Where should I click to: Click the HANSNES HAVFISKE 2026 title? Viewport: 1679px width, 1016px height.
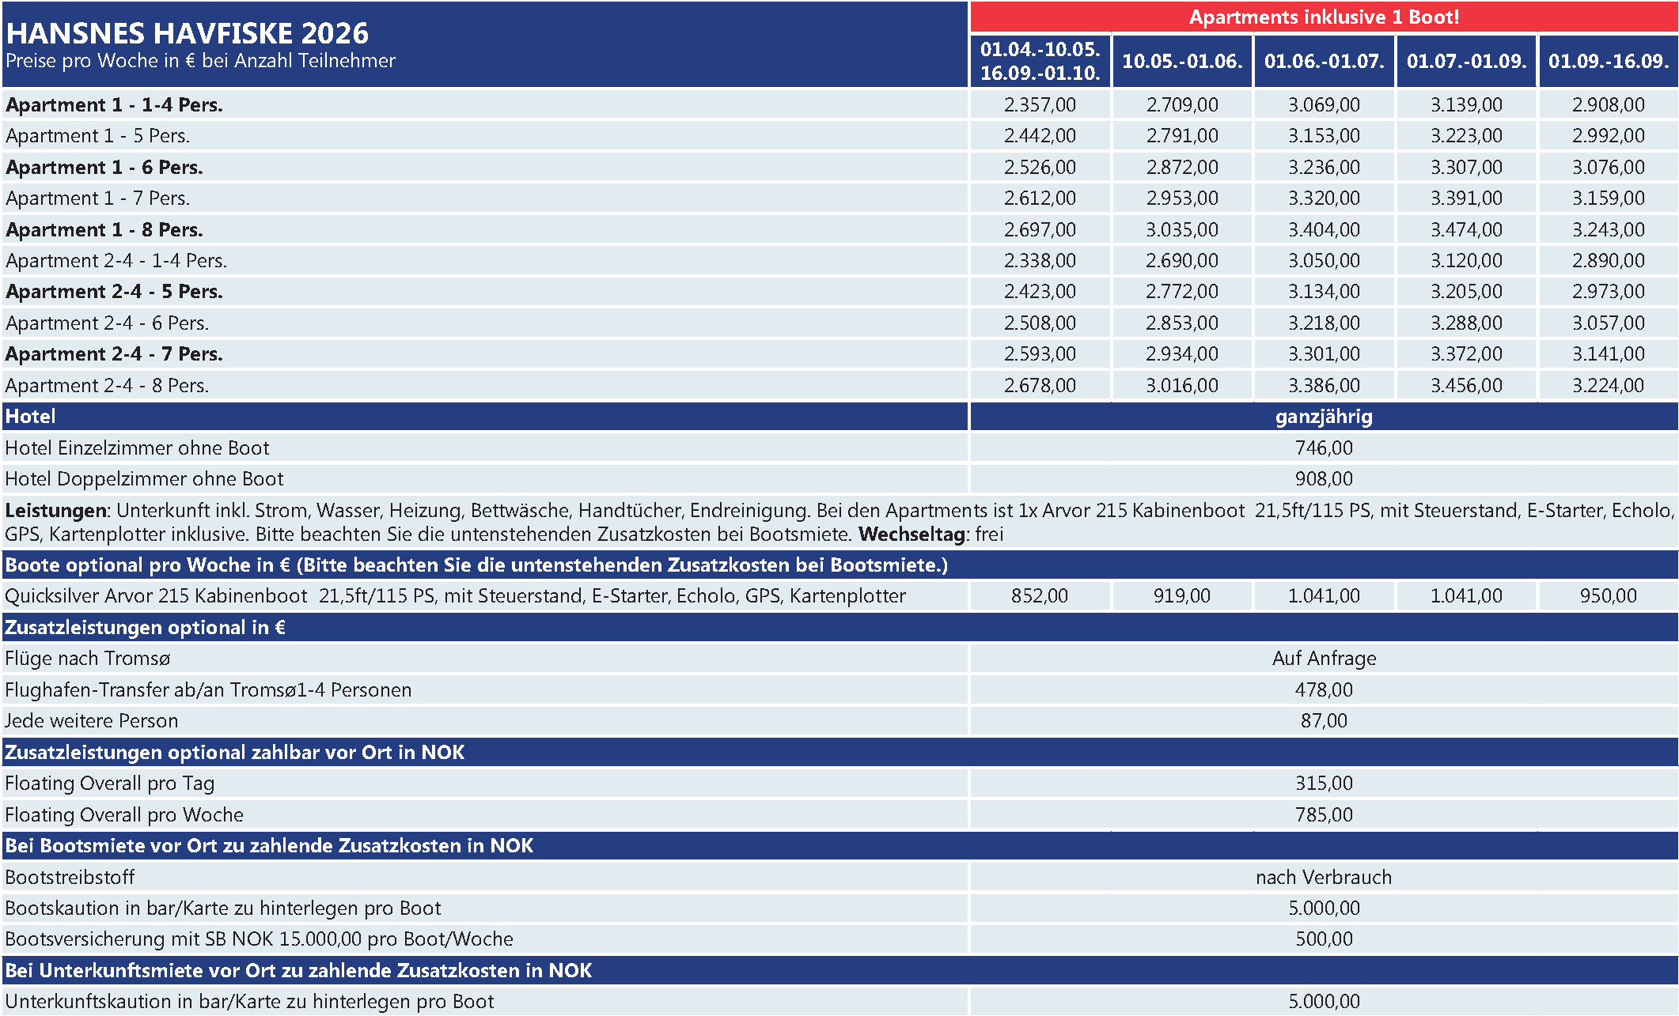[x=187, y=33]
